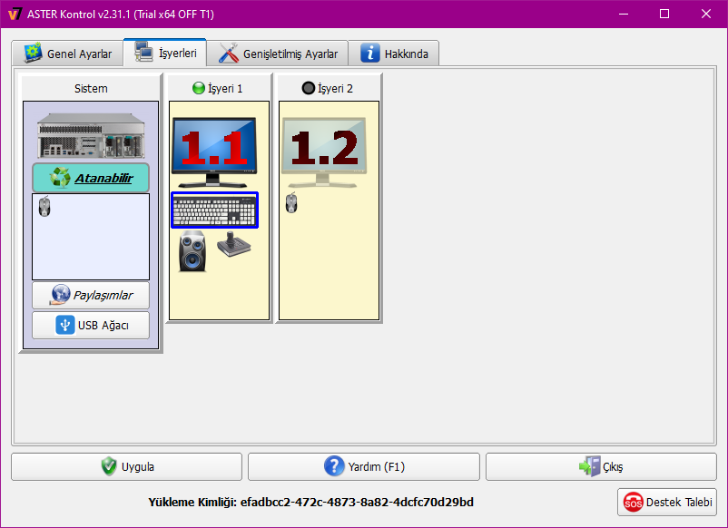Open Yardım (F1) help
The image size is (728, 528).
click(364, 466)
